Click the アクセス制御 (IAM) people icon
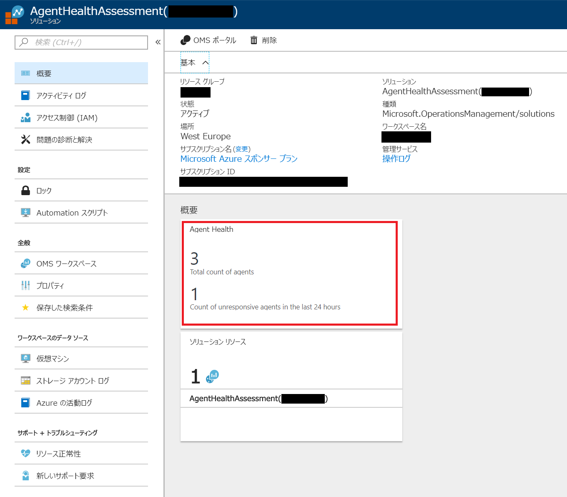Image resolution: width=567 pixels, height=497 pixels. pyautogui.click(x=25, y=117)
